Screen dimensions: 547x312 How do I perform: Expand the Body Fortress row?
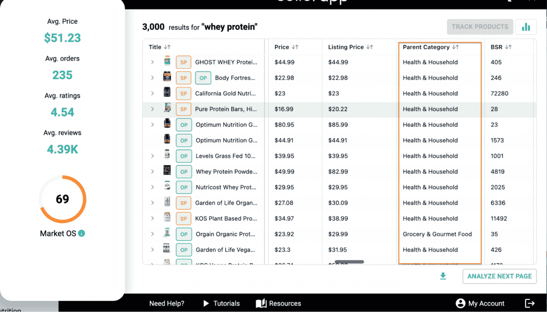pyautogui.click(x=153, y=78)
